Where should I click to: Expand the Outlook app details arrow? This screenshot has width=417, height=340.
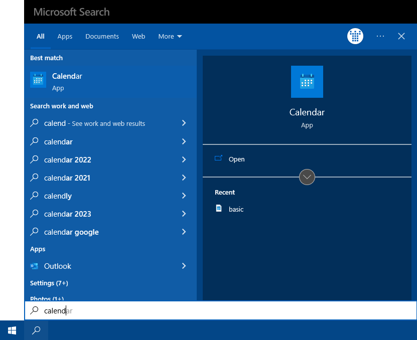[x=184, y=266]
